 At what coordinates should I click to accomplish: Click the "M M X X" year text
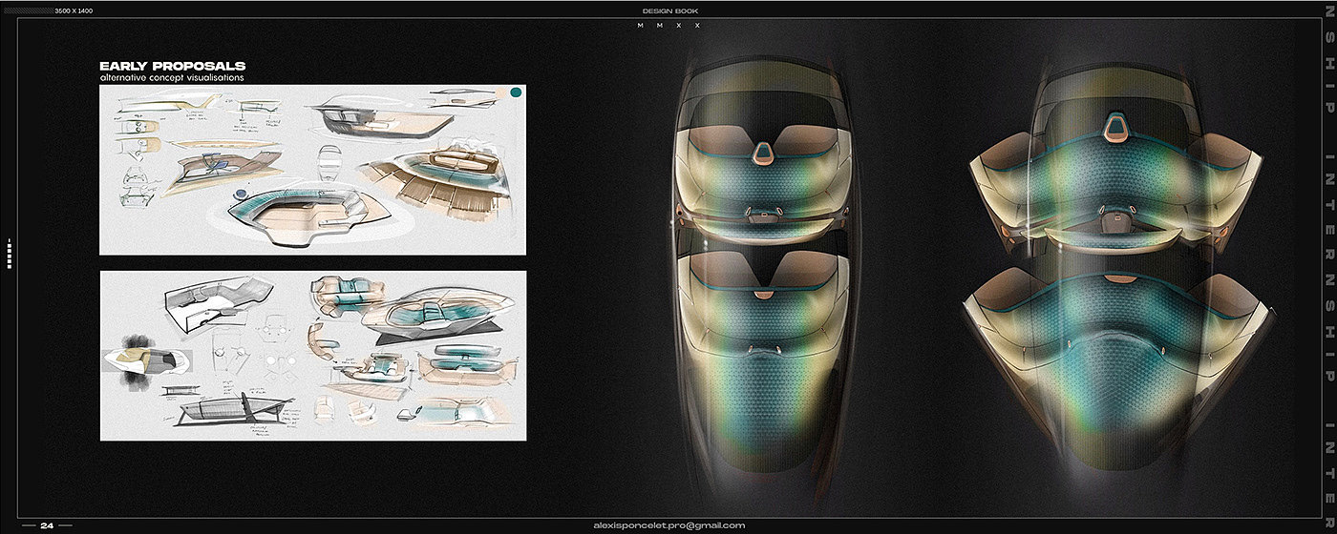coord(669,25)
